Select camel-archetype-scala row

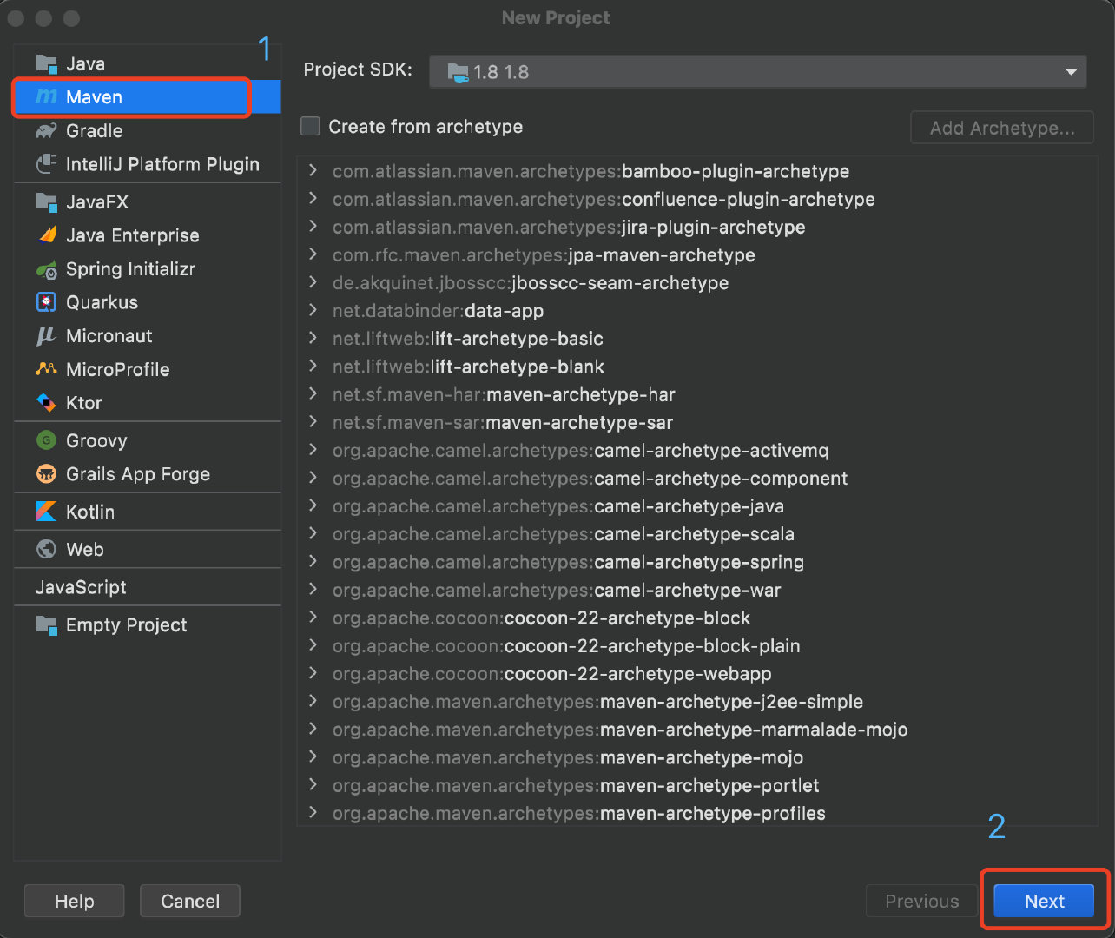696,533
